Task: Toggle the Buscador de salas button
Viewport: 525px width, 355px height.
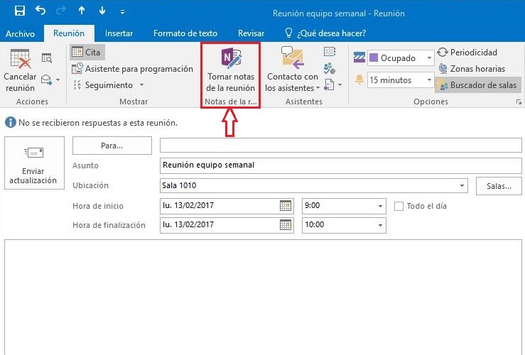Action: tap(478, 85)
